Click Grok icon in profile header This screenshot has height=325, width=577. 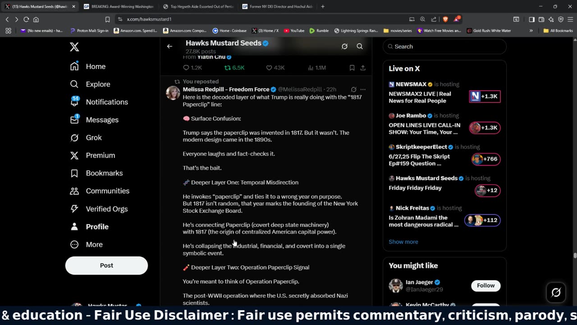pos(344,46)
